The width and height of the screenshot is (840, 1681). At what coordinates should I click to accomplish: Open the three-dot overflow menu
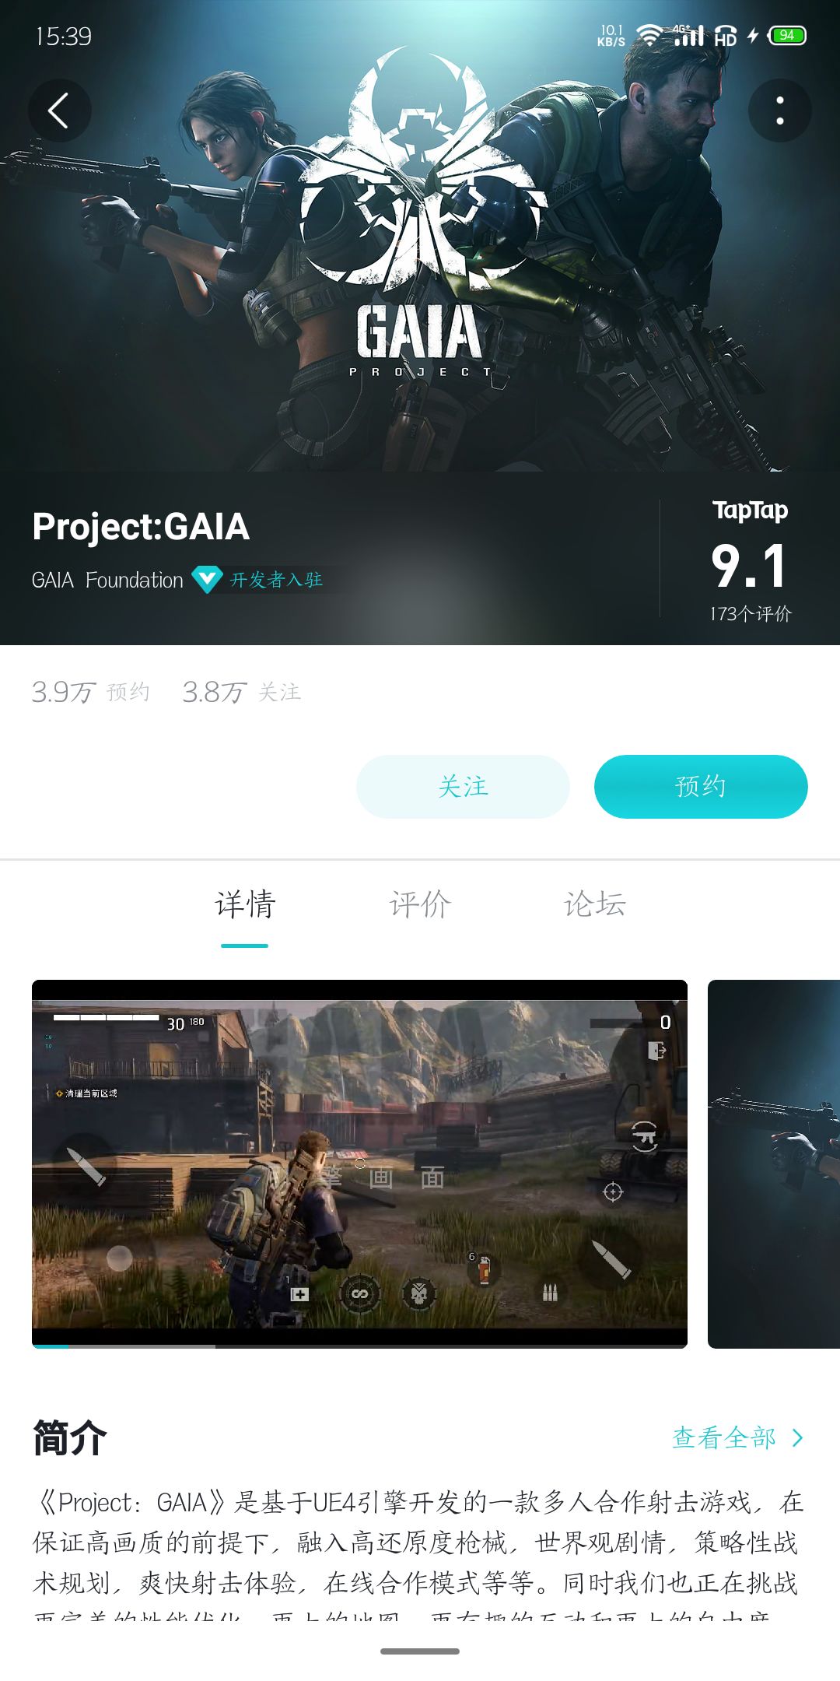[779, 111]
